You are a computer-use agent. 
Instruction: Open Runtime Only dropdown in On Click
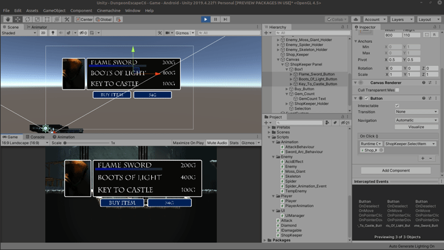[371, 144]
